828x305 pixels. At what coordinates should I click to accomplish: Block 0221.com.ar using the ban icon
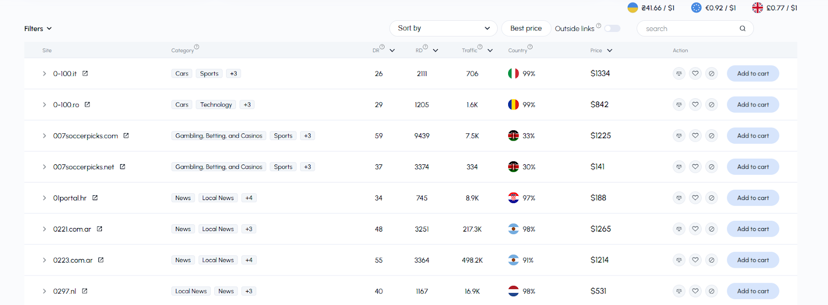[712, 229]
